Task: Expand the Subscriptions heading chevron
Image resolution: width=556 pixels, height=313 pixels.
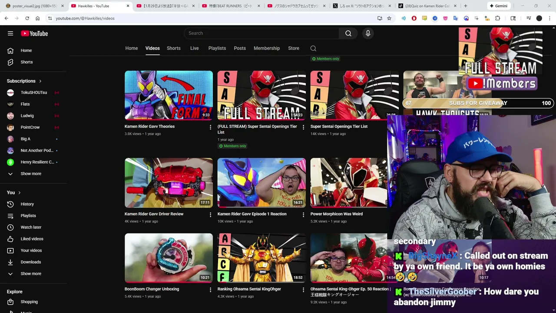Action: pos(40,81)
